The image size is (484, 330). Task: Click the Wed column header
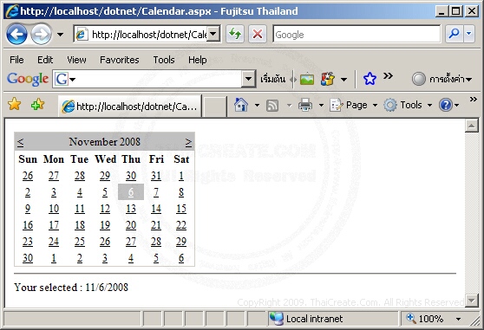[105, 159]
